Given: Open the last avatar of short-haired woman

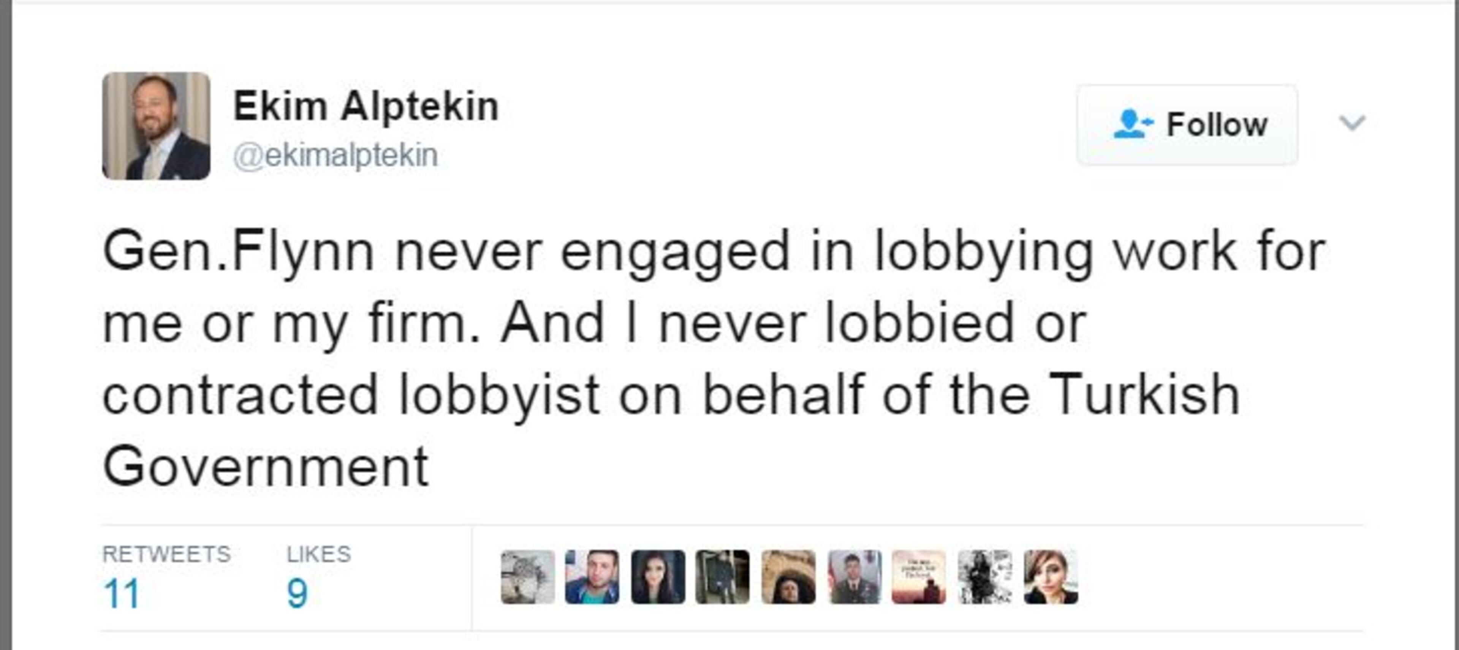Looking at the screenshot, I should [1051, 576].
